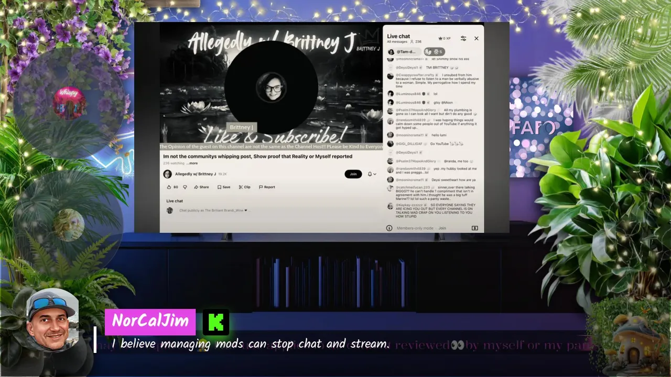Click the Super Chat dollar icon
Viewport: 671px width, 377px height.
(x=474, y=228)
